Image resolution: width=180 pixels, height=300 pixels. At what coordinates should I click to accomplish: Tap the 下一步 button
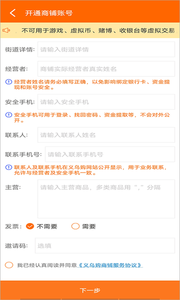(90, 290)
